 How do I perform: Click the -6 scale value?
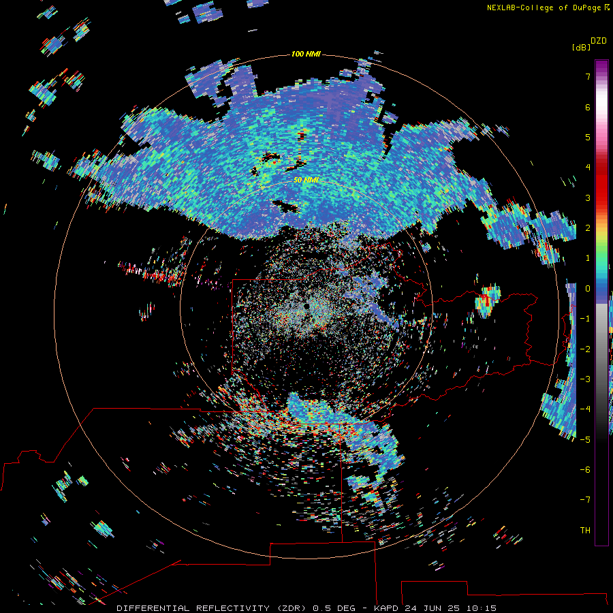(x=585, y=470)
